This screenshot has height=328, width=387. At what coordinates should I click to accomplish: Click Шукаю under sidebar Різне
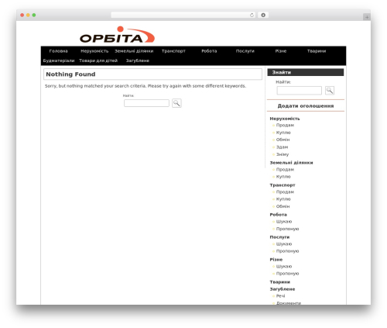284,267
